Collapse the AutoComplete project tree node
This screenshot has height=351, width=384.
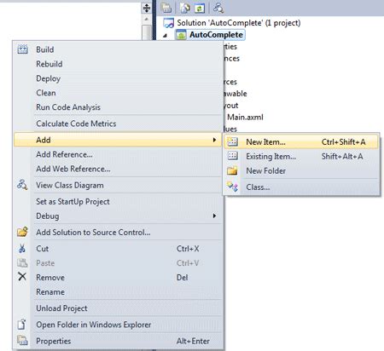click(x=165, y=36)
